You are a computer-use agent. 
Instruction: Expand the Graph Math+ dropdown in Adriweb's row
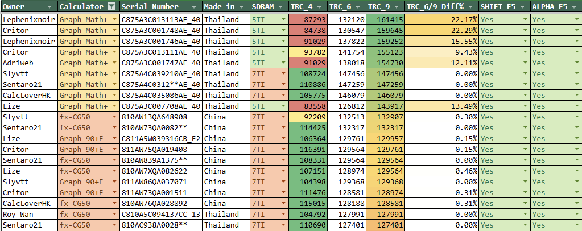tap(114, 63)
